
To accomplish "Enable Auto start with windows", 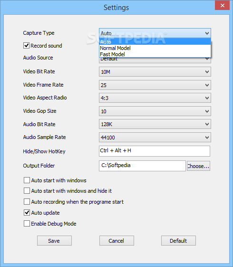I will click(27, 180).
